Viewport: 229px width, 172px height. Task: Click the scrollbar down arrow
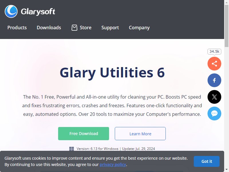pyautogui.click(x=226, y=170)
